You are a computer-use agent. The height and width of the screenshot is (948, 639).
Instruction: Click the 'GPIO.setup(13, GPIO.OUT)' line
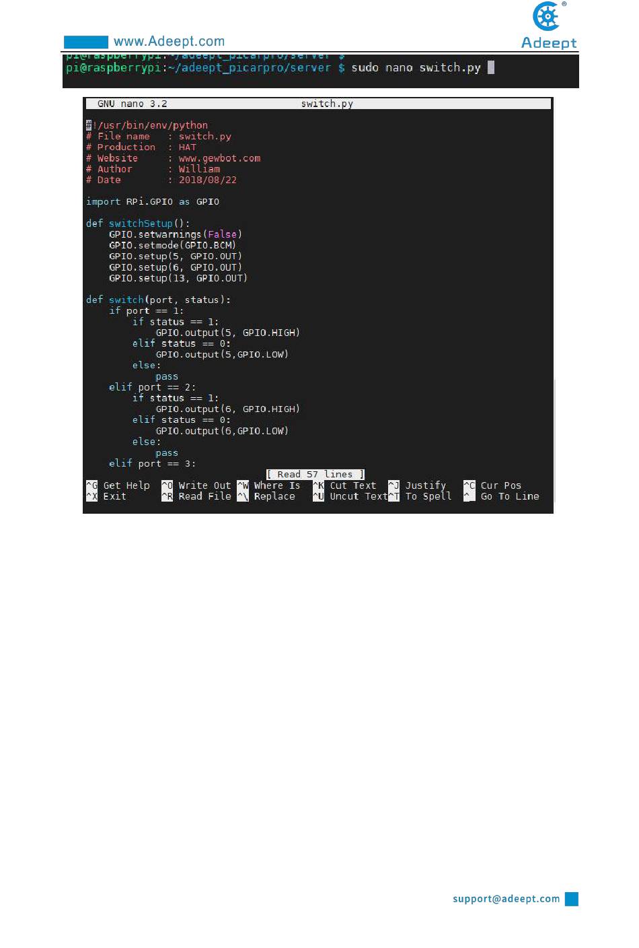point(178,278)
